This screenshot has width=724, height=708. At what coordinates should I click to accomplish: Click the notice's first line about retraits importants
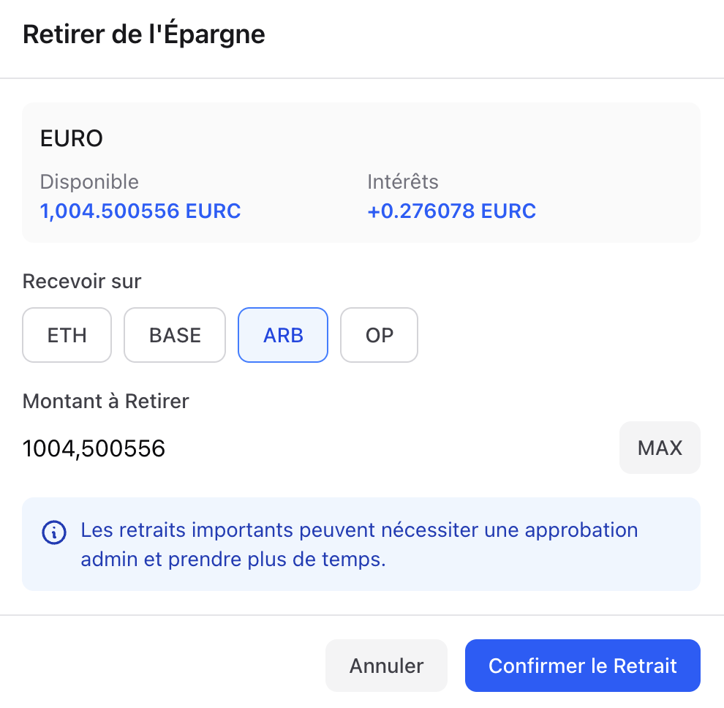(x=359, y=530)
